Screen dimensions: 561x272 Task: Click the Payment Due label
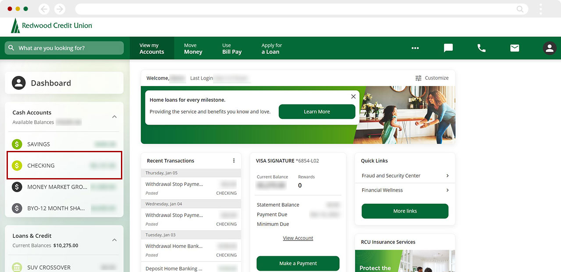pyautogui.click(x=272, y=215)
